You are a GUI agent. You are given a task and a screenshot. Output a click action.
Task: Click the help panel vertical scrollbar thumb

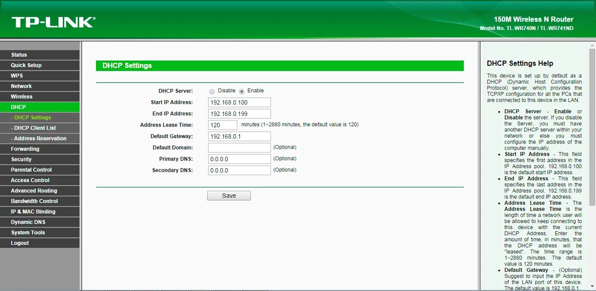(x=592, y=126)
